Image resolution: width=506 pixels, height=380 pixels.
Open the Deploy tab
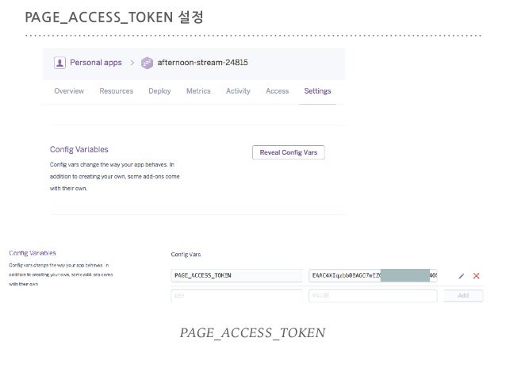coord(159,91)
